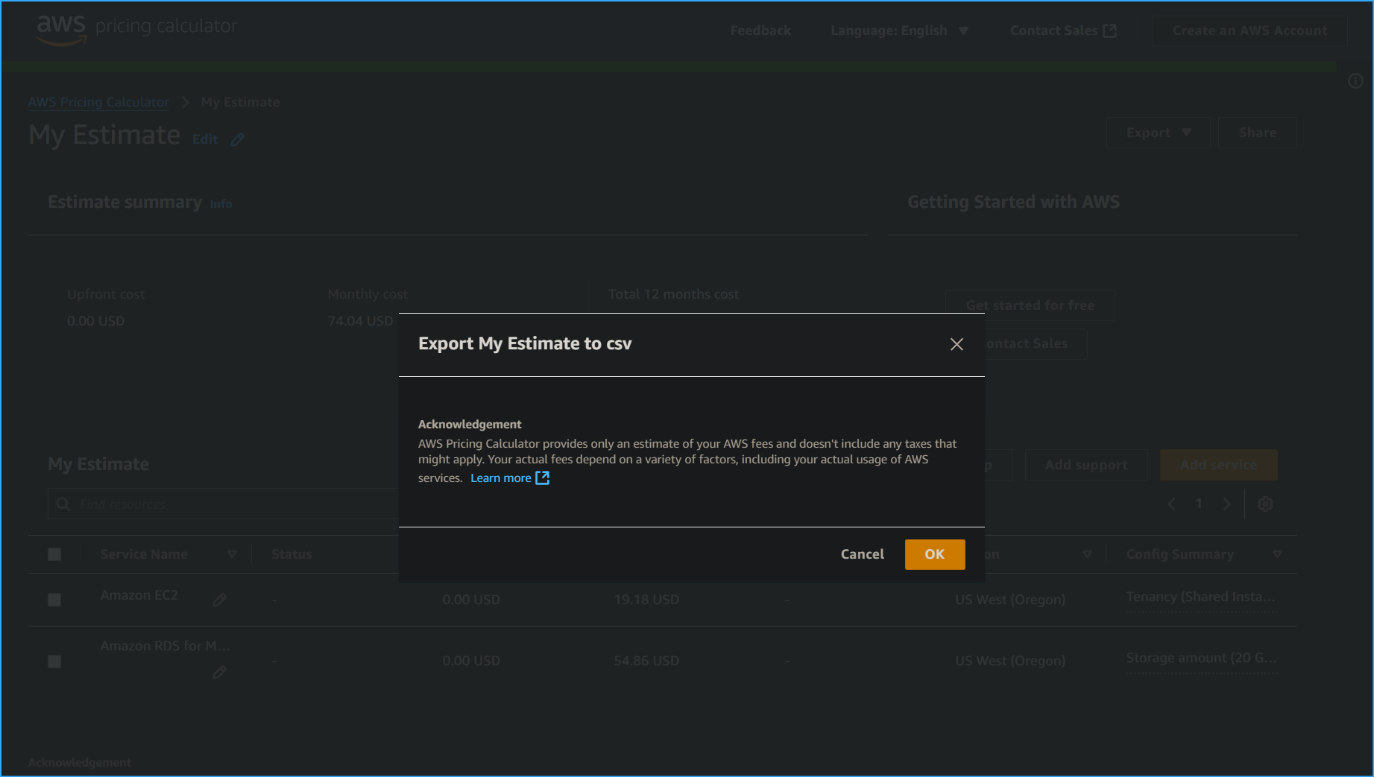The image size is (1374, 777).
Task: Click the Edit pencil next to My Estimate
Action: click(x=238, y=139)
